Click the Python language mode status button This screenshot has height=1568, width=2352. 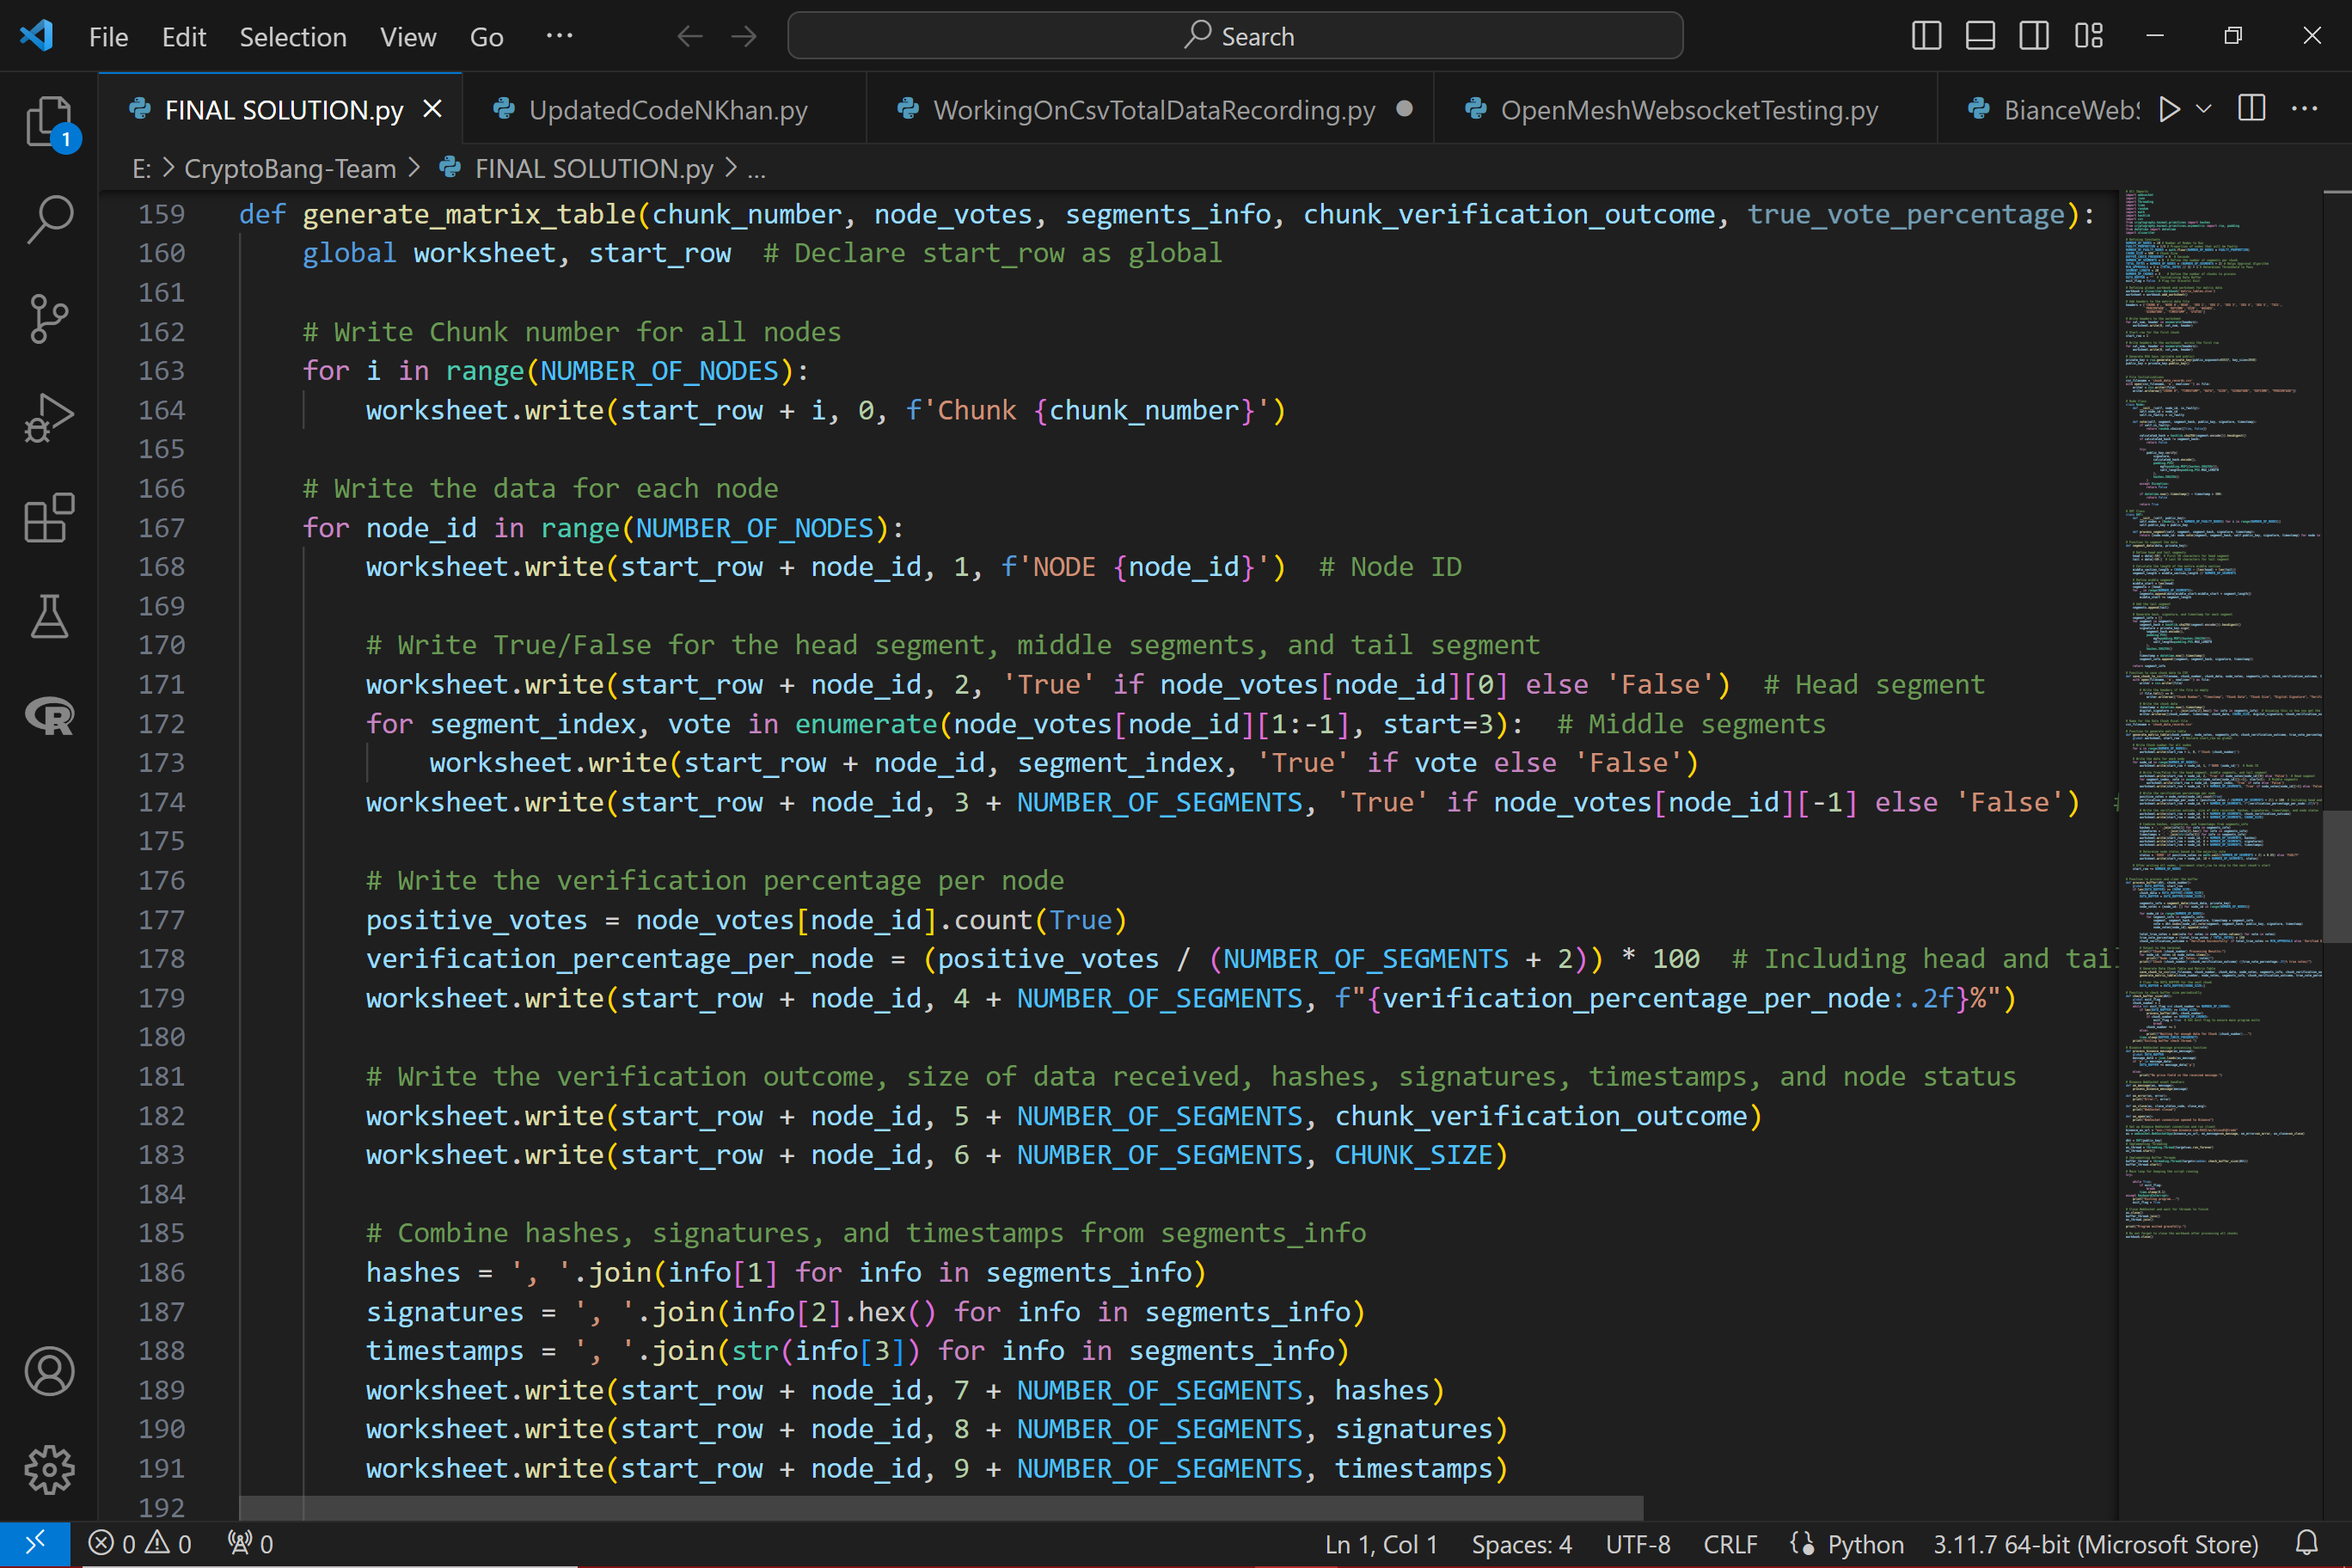pyautogui.click(x=1865, y=1544)
